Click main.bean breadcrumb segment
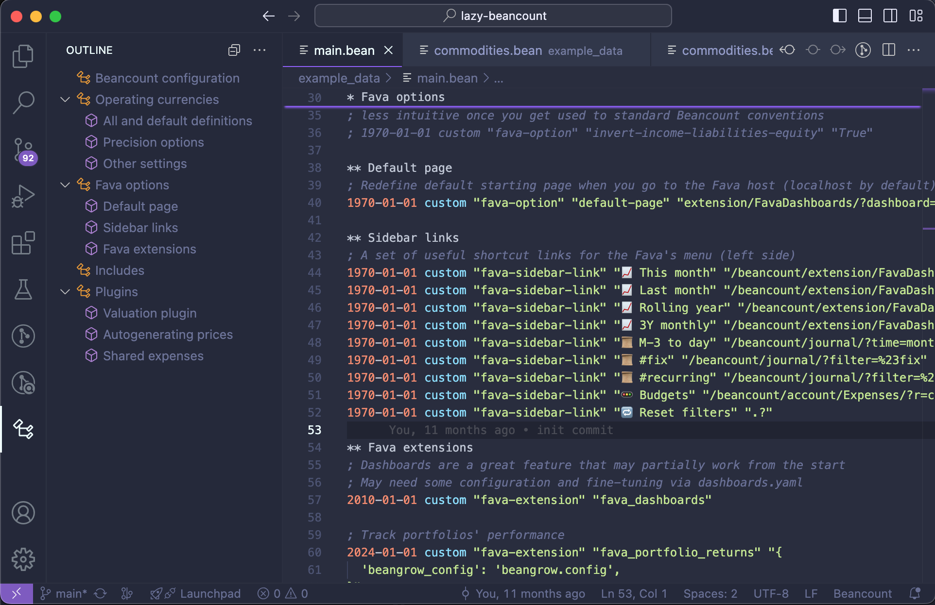Viewport: 935px width, 605px height. coord(440,78)
